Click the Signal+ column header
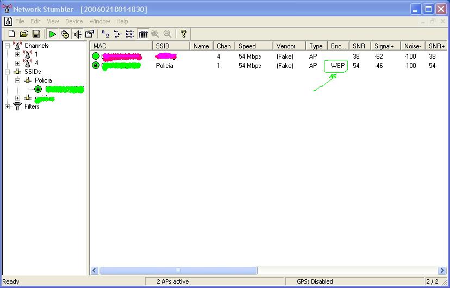450x288 pixels. tap(386, 46)
